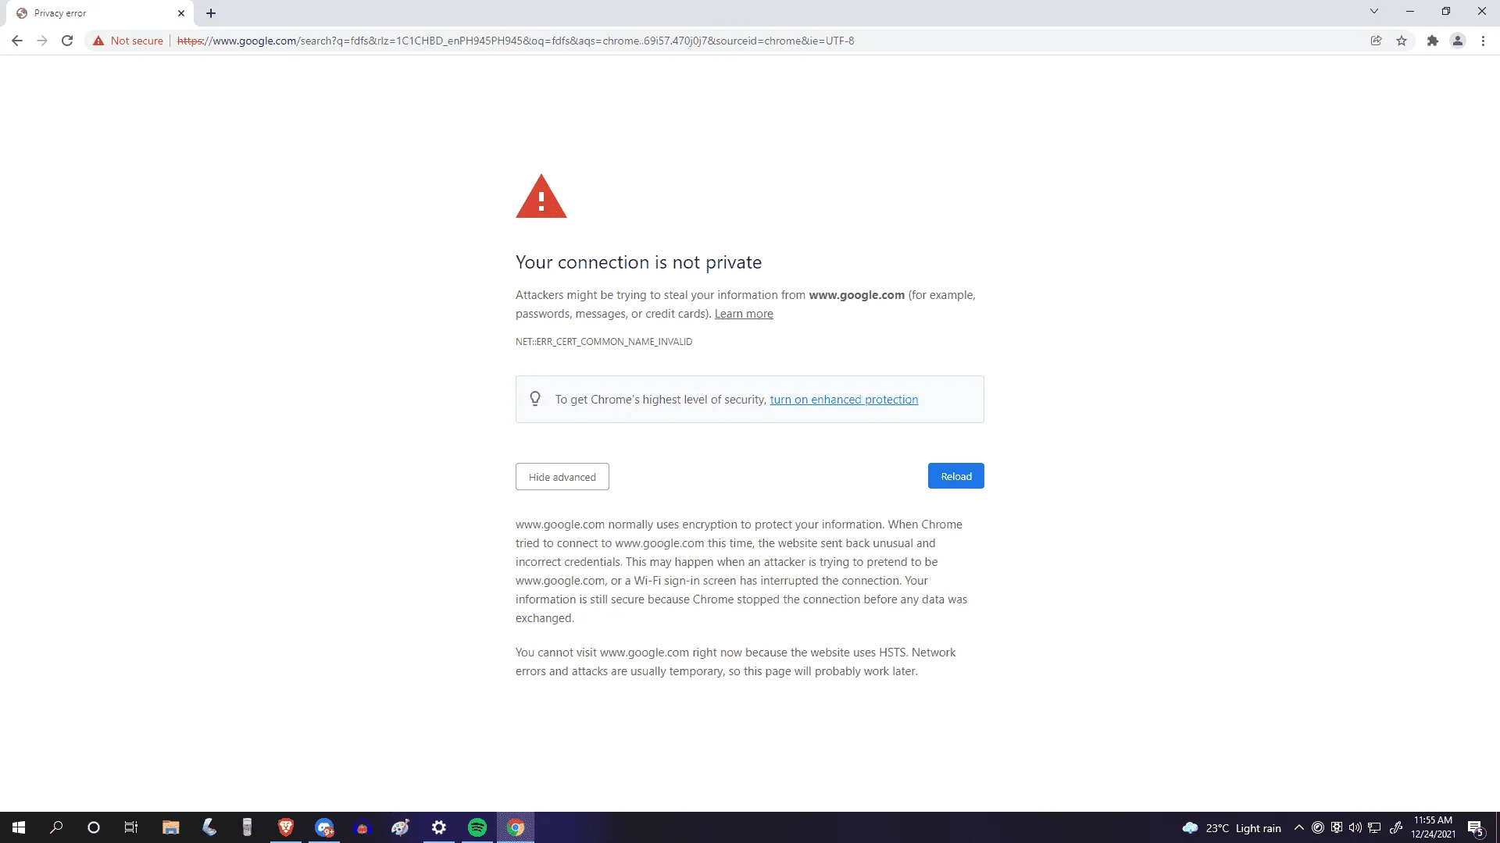Open the Windows Start menu
Viewport: 1500px width, 843px height.
[x=19, y=827]
